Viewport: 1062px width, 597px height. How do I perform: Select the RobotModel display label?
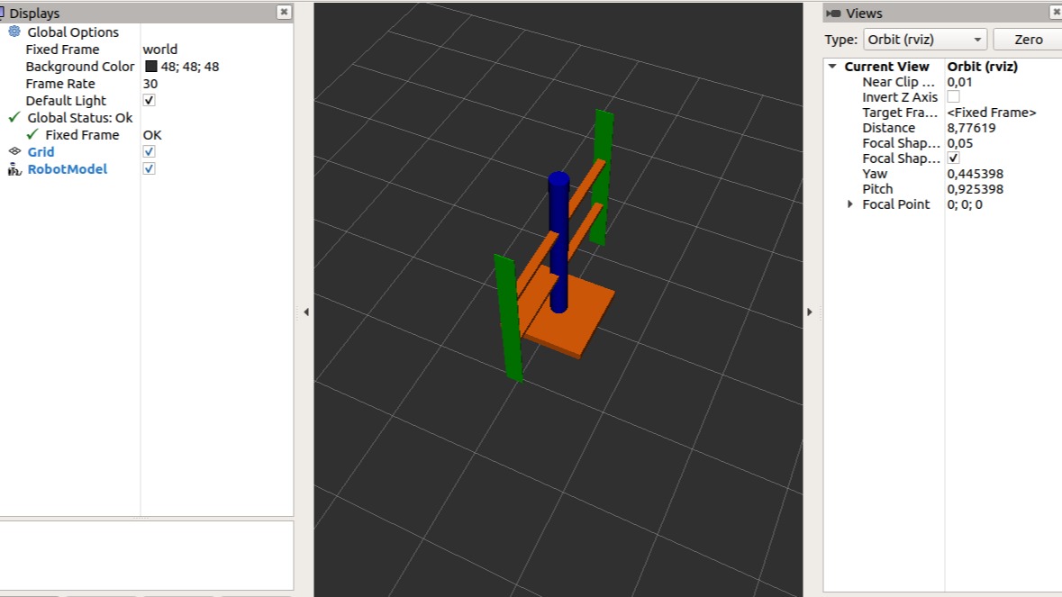click(x=67, y=169)
